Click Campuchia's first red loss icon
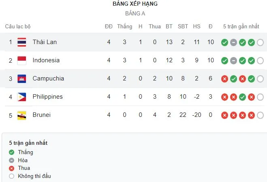The width and height of the screenshot is (267, 182). (224, 79)
